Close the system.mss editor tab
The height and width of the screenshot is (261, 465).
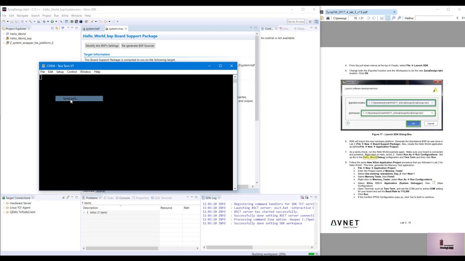coord(126,29)
